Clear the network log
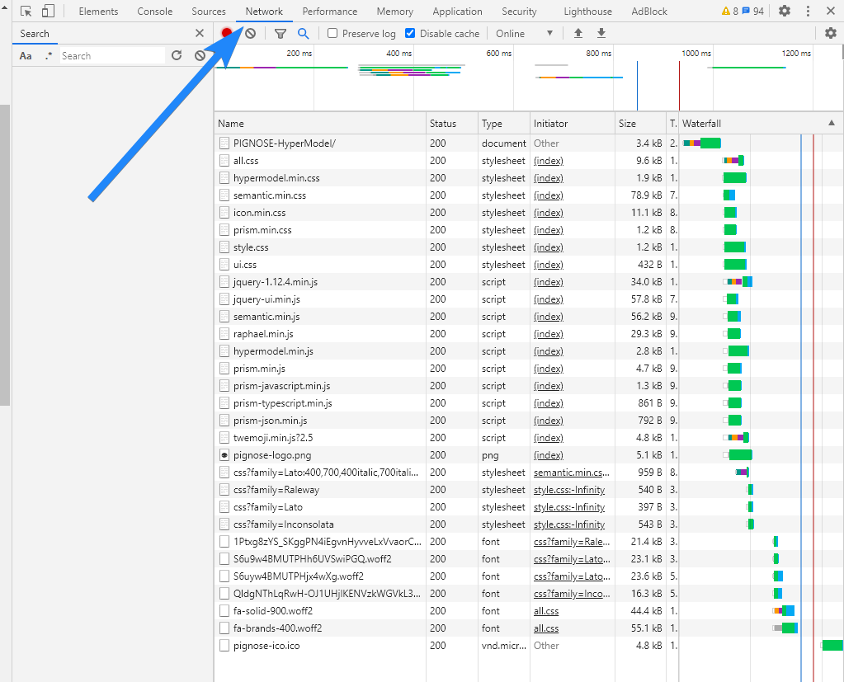 tap(250, 33)
